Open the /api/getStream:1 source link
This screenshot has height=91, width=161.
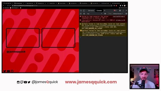click(x=119, y=16)
